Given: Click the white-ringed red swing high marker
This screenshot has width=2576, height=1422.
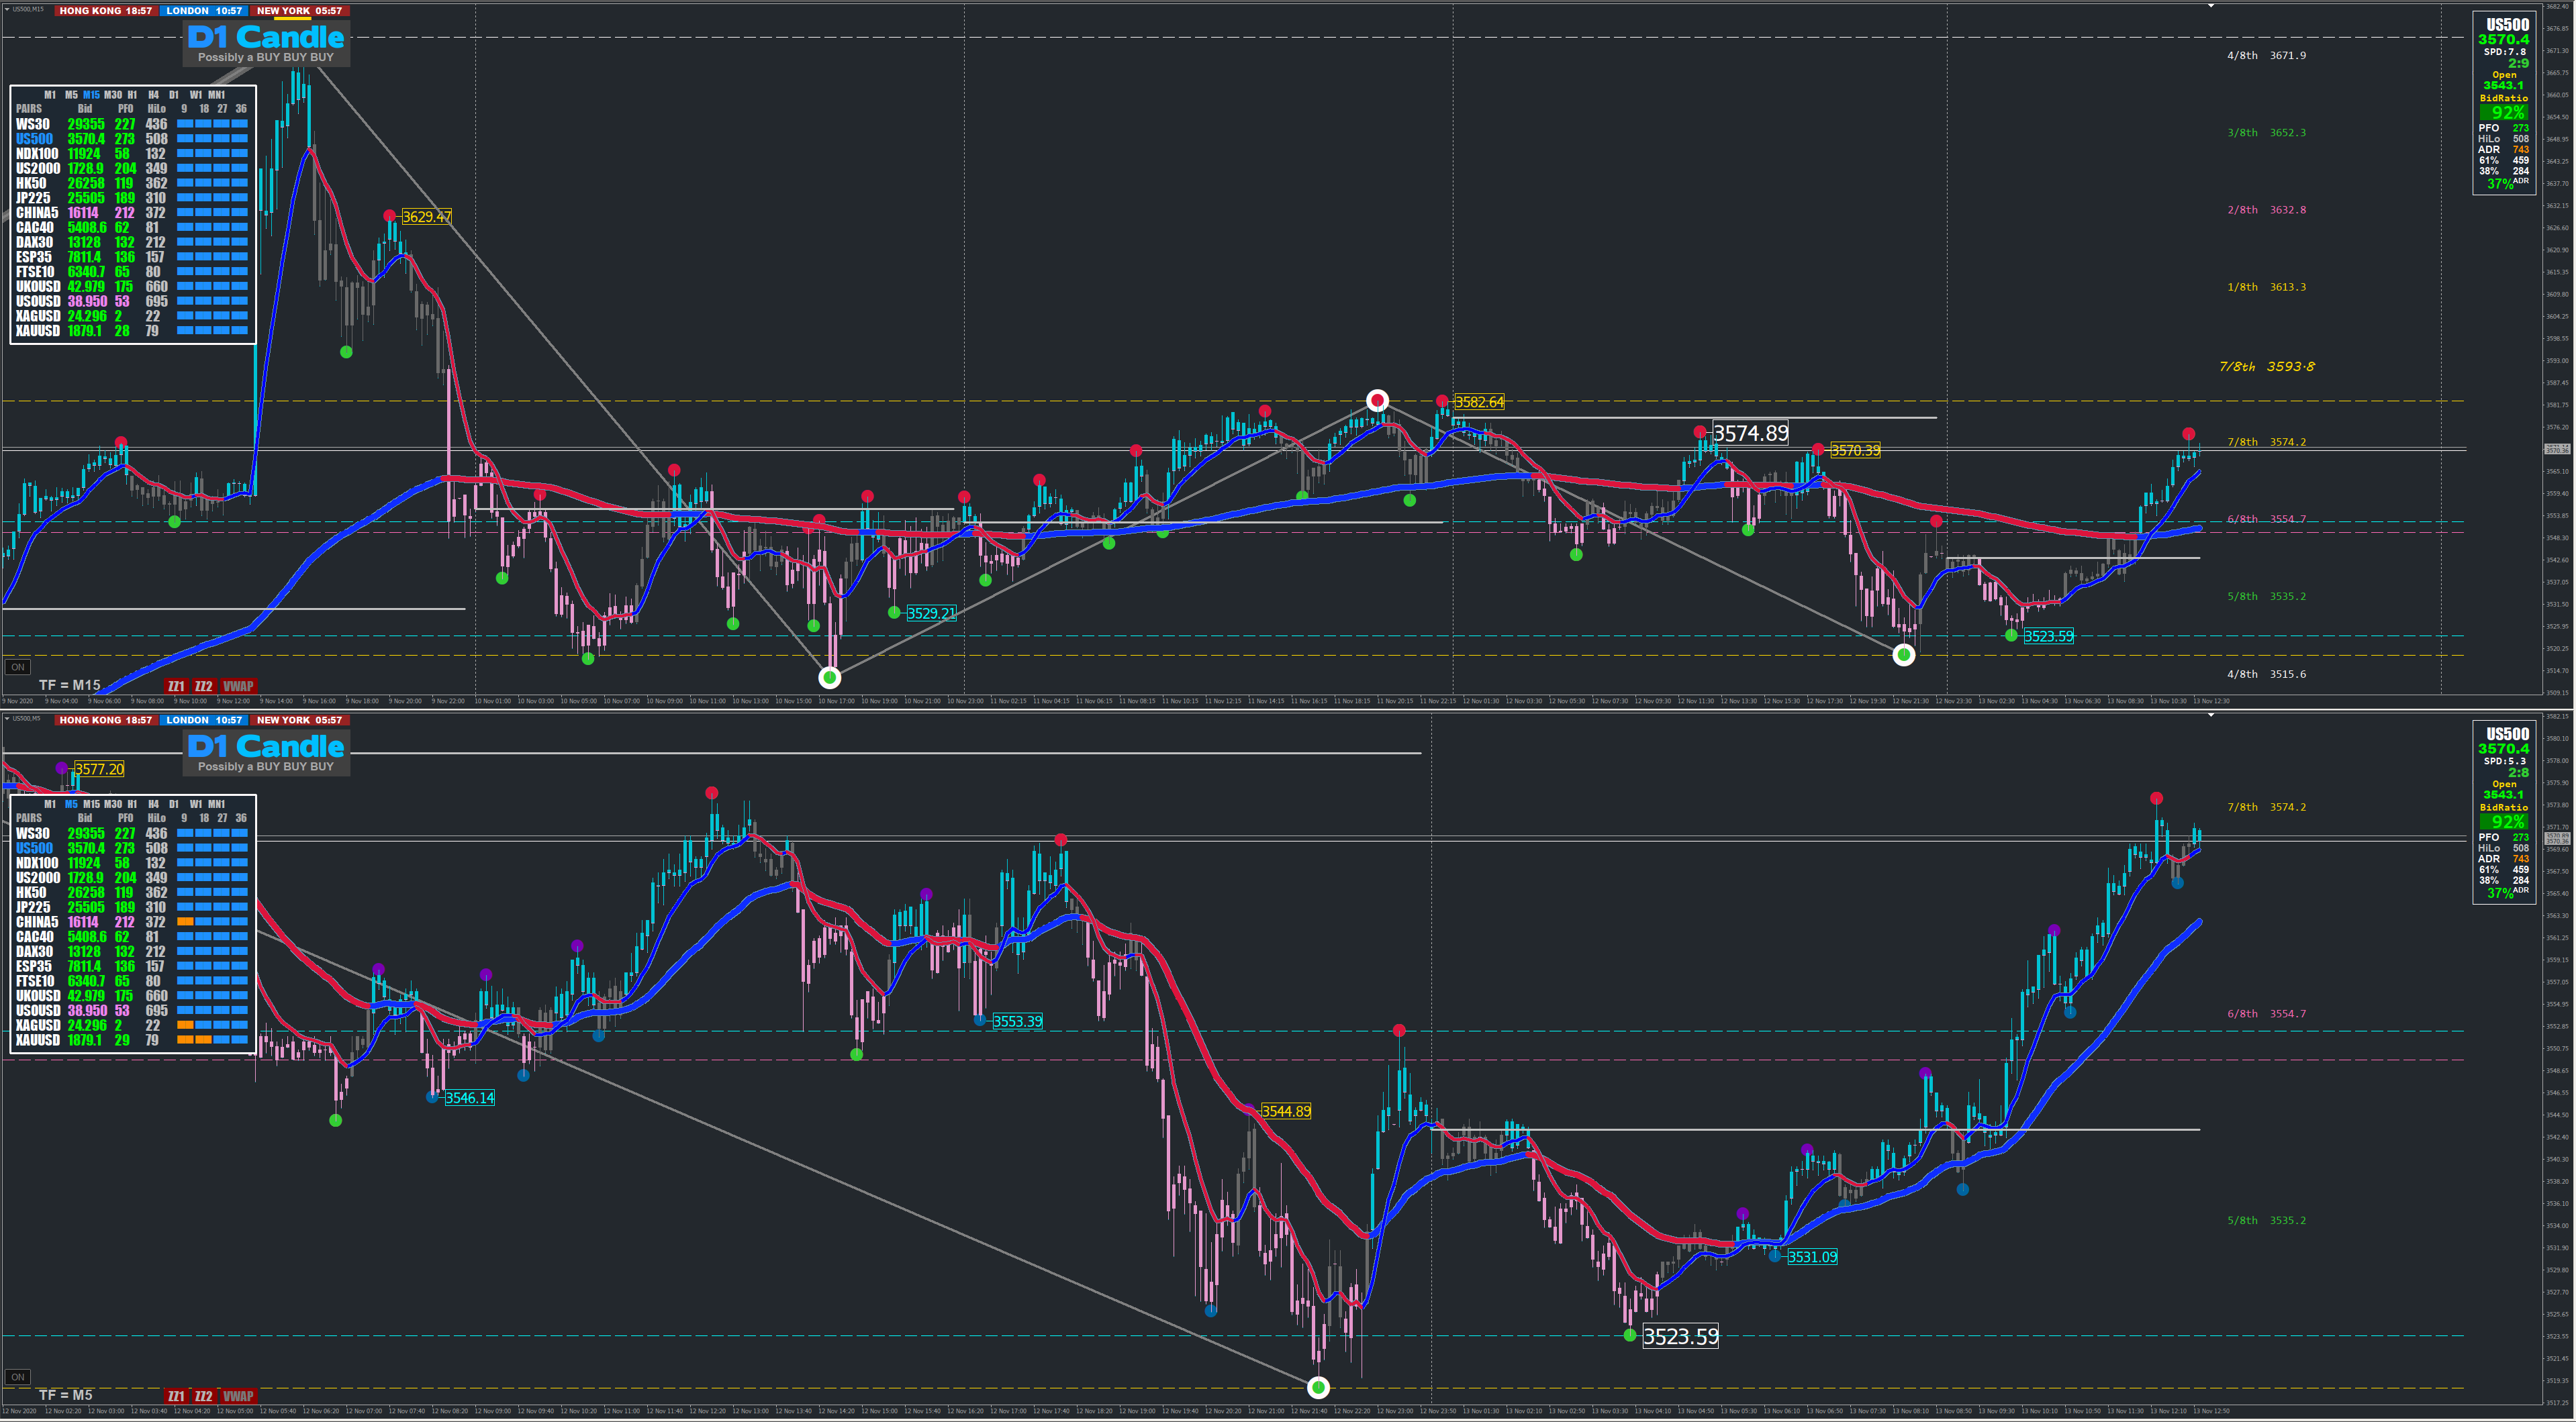Looking at the screenshot, I should pos(1377,401).
